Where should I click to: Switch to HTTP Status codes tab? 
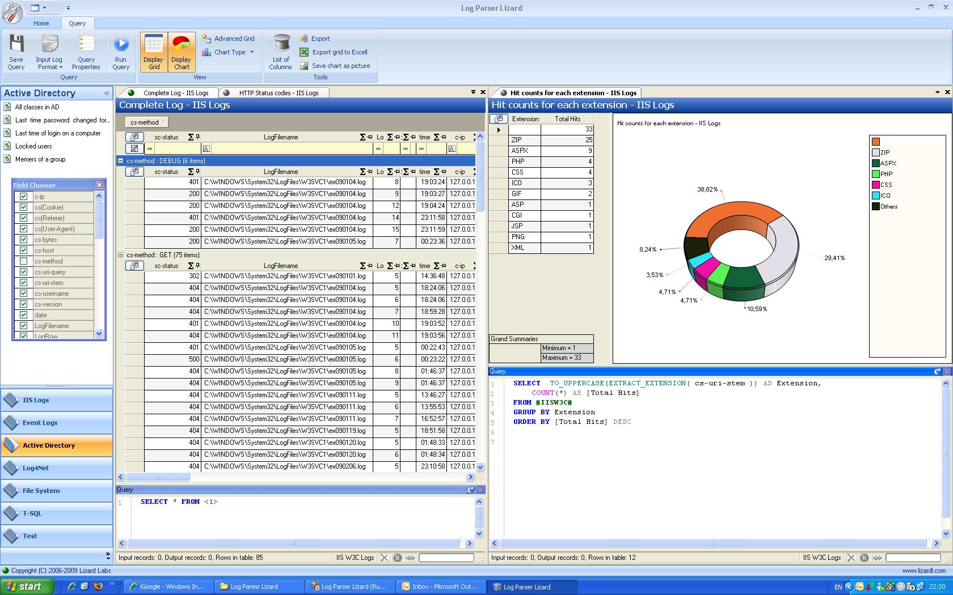point(278,93)
